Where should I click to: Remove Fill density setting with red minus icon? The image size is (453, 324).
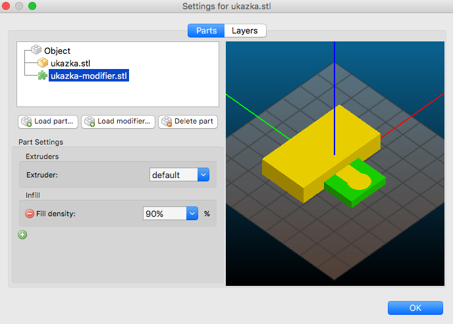coord(30,214)
